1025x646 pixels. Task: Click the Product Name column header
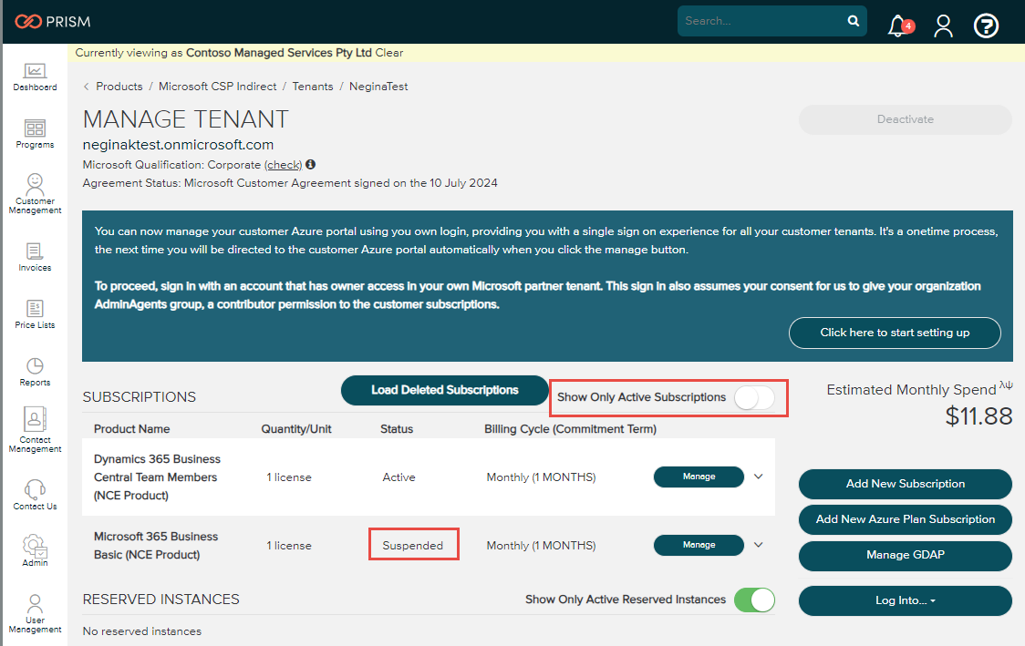click(132, 429)
